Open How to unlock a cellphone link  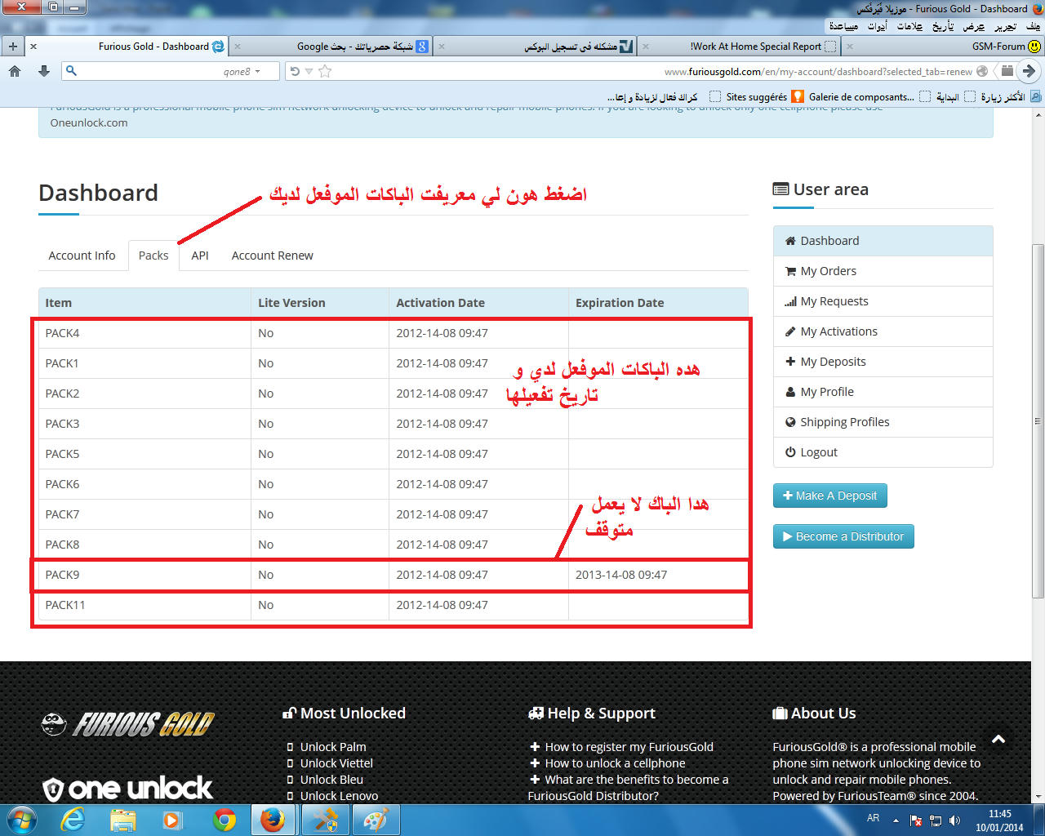click(615, 763)
